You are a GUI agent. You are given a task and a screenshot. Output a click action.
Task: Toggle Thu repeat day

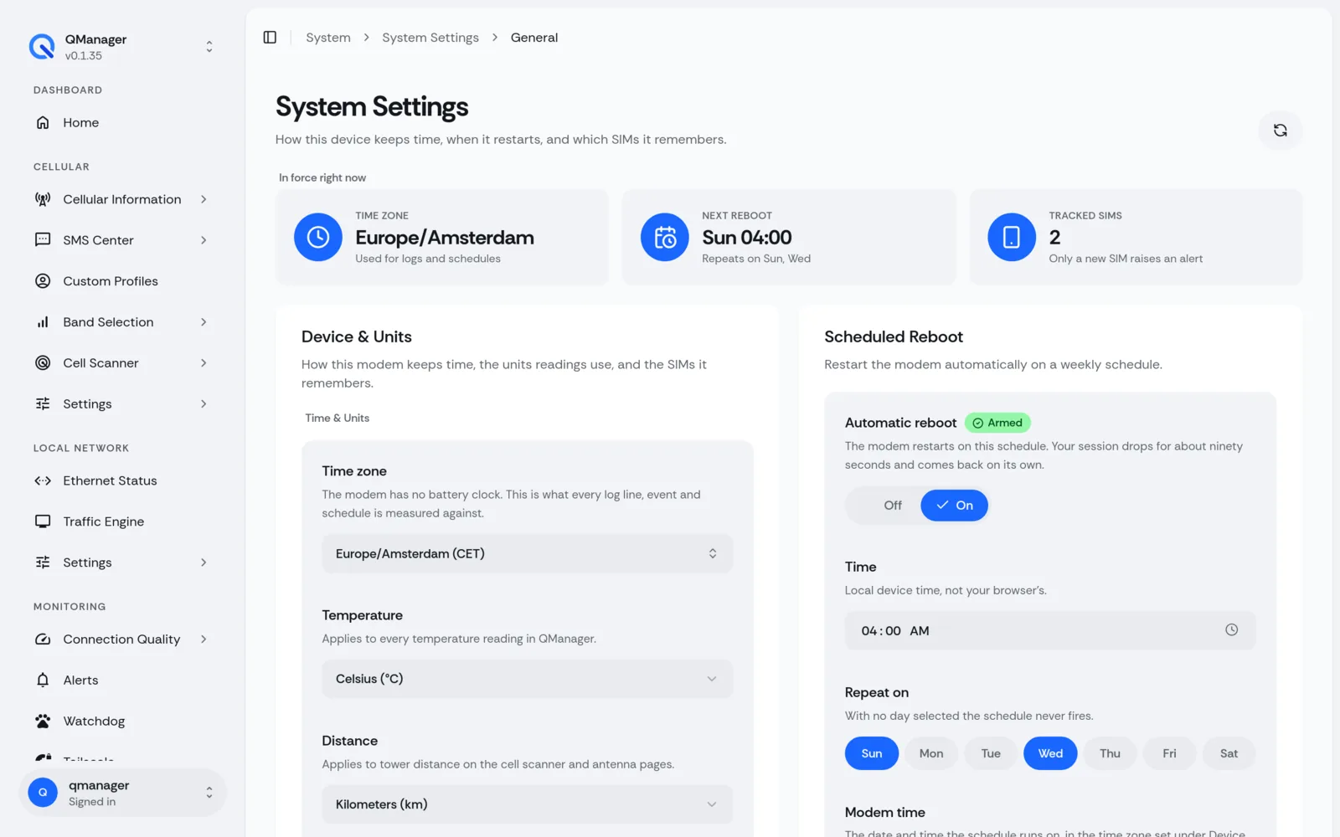tap(1110, 753)
